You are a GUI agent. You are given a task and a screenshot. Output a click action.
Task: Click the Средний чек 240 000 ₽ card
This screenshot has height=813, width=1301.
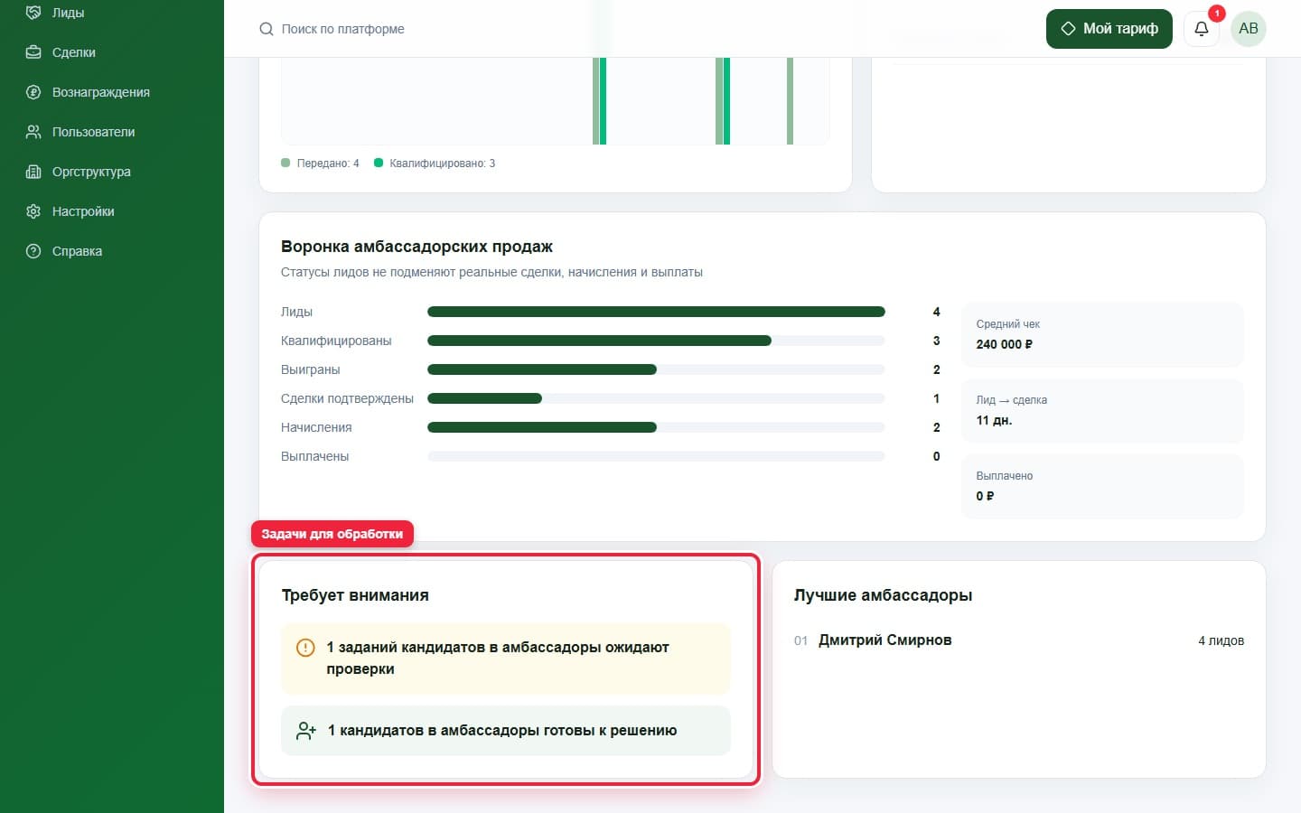1102,335
